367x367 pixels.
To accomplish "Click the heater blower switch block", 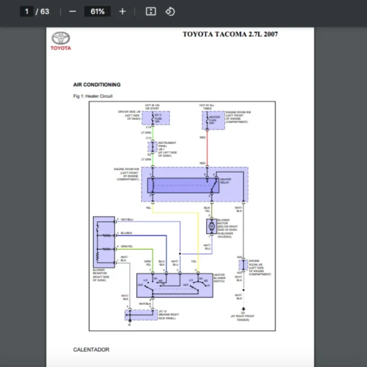I will pos(174,285).
